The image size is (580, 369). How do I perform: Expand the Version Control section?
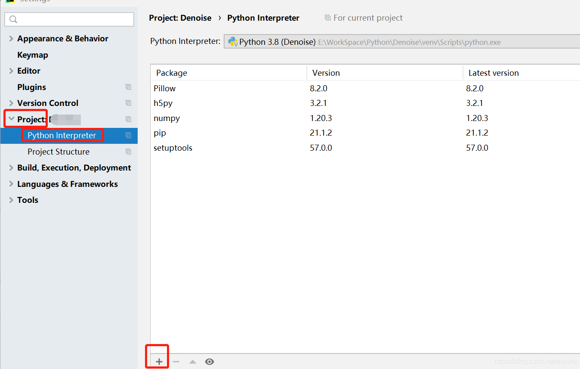point(11,103)
